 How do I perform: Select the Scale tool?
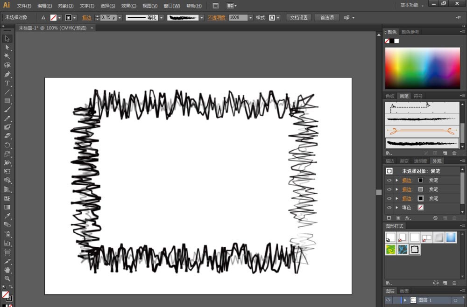point(7,154)
